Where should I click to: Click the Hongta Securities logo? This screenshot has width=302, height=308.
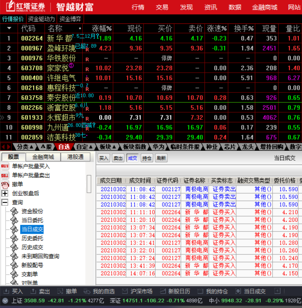[25, 7]
